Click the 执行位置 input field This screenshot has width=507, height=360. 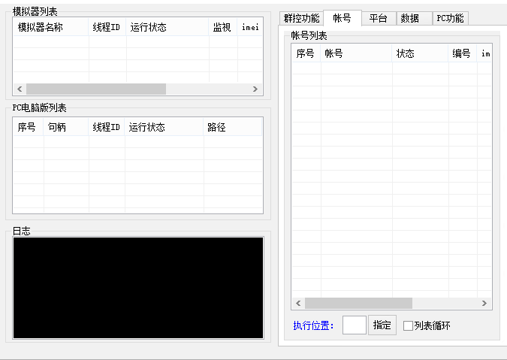(x=354, y=325)
